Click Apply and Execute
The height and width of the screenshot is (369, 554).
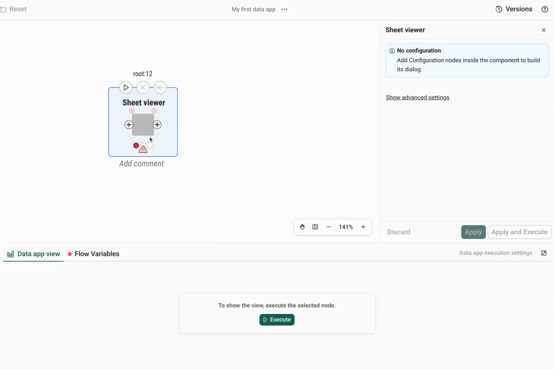coord(520,232)
